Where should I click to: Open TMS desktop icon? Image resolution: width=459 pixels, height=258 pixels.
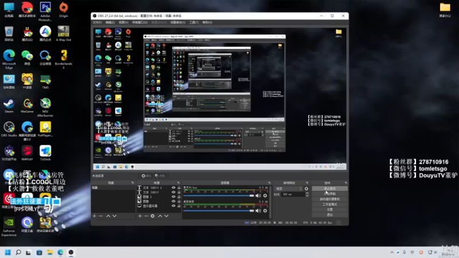(45, 81)
